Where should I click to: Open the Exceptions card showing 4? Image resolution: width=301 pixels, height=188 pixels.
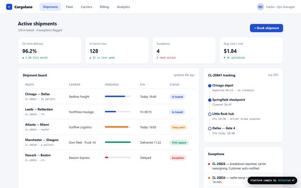(184, 50)
